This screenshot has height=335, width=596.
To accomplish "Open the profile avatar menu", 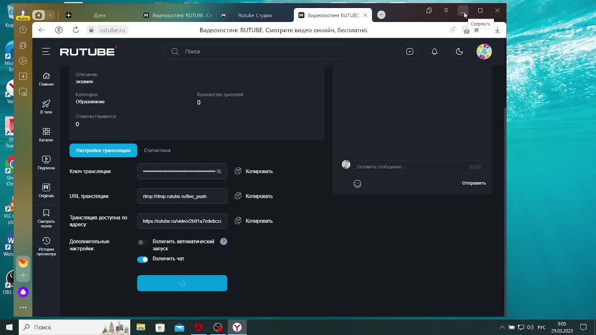I will coord(484,52).
